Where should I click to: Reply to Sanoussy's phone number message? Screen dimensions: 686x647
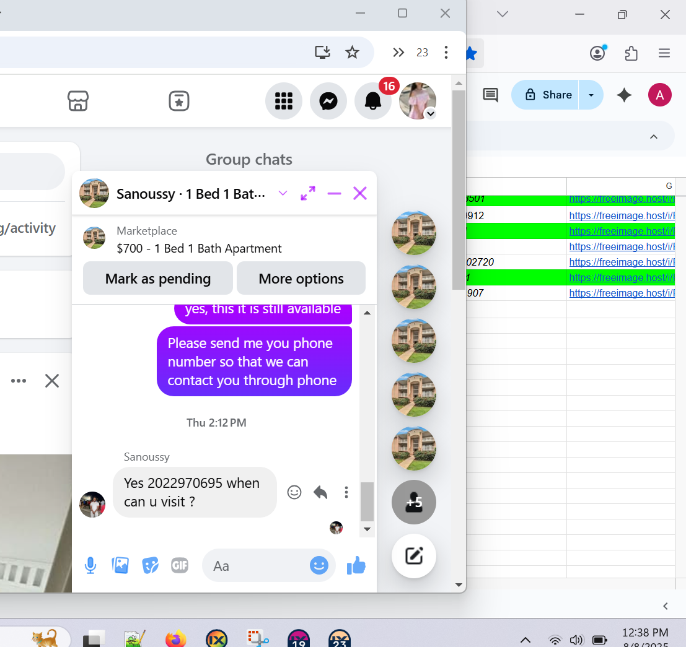(x=320, y=492)
